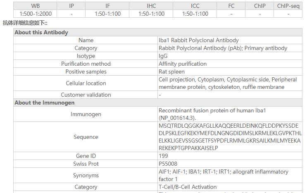This screenshot has width=307, height=193.
Task: Select the Affinity purification cell
Action: pos(183,64)
